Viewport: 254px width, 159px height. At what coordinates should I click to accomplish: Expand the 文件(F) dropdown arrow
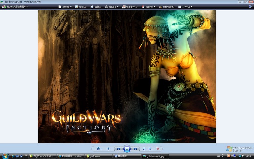71,7
